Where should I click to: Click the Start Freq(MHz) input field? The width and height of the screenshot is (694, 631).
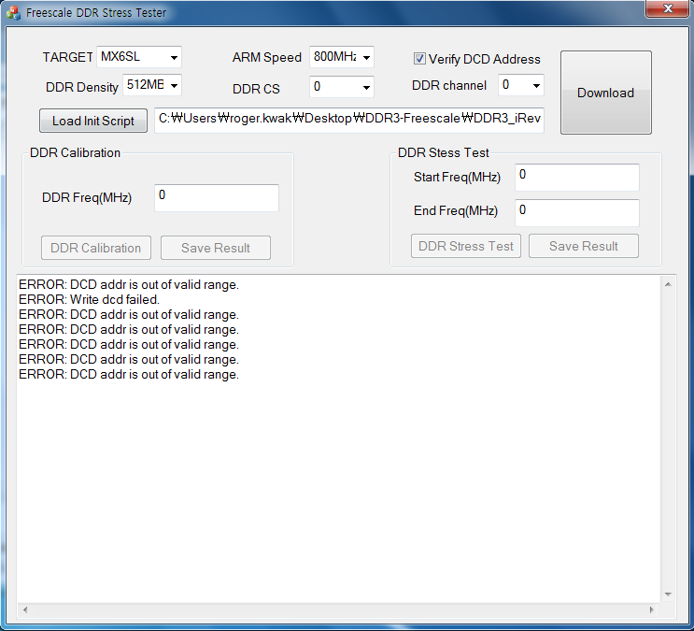click(577, 178)
